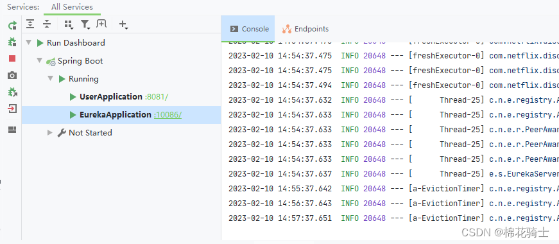Click Open in New Tab icon
This screenshot has height=244, width=559.
pyautogui.click(x=101, y=24)
